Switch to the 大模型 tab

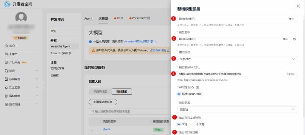coord(103,18)
